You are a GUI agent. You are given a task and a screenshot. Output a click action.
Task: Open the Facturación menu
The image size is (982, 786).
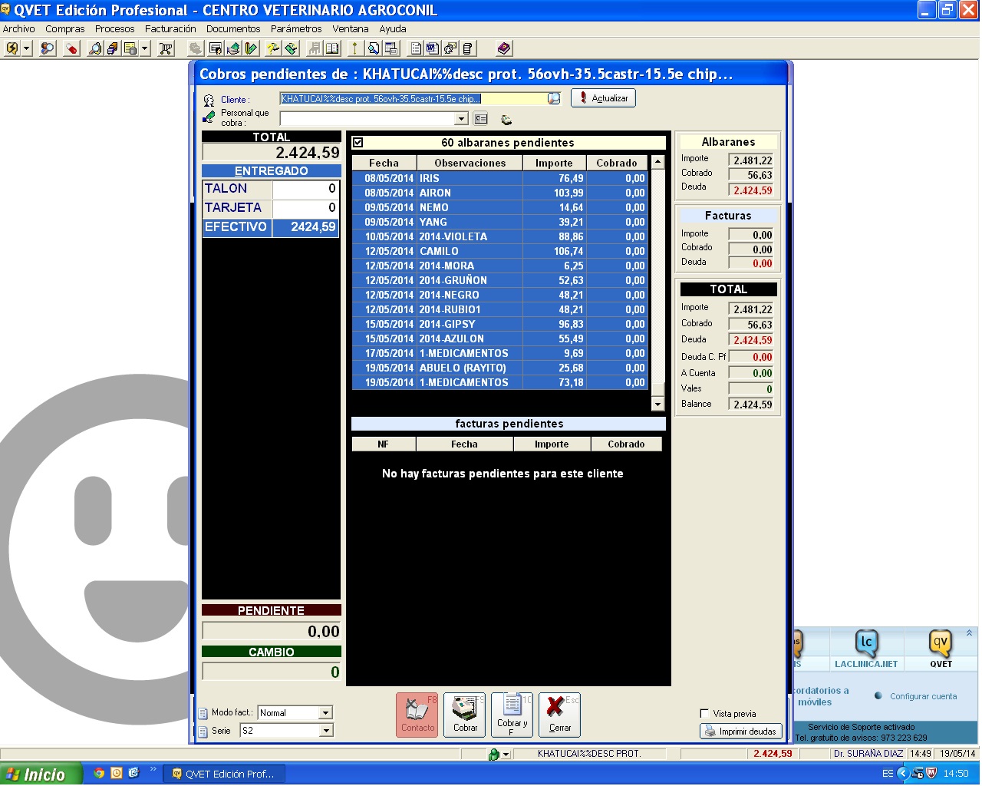point(170,29)
